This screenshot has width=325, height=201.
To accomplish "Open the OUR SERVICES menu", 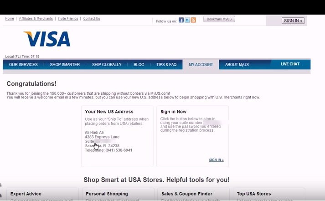I will pos(23,65).
